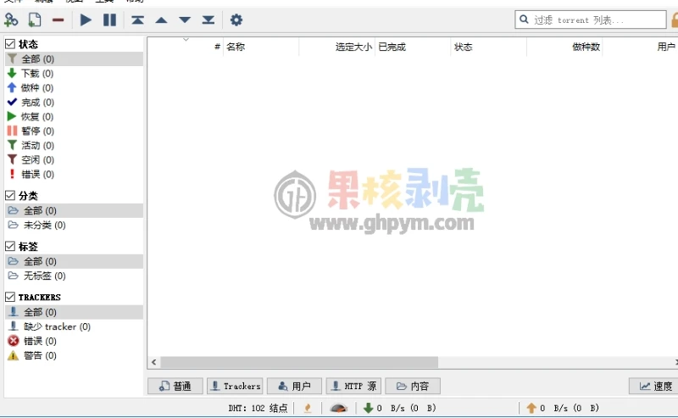Sort by the 做种数 column header

click(564, 47)
